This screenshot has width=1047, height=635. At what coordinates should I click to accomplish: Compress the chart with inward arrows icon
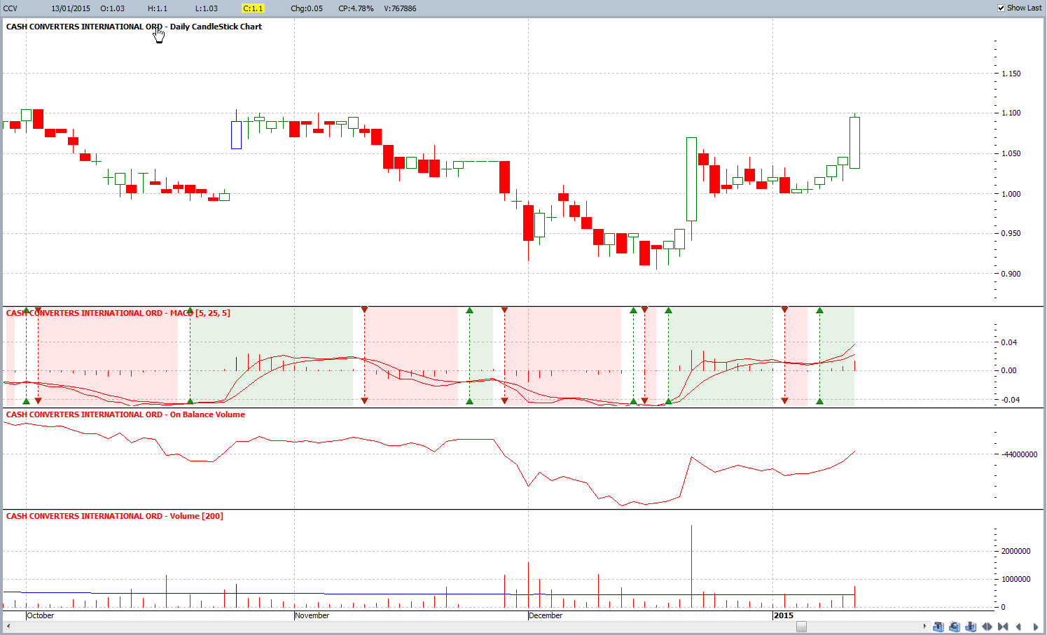click(x=1003, y=627)
